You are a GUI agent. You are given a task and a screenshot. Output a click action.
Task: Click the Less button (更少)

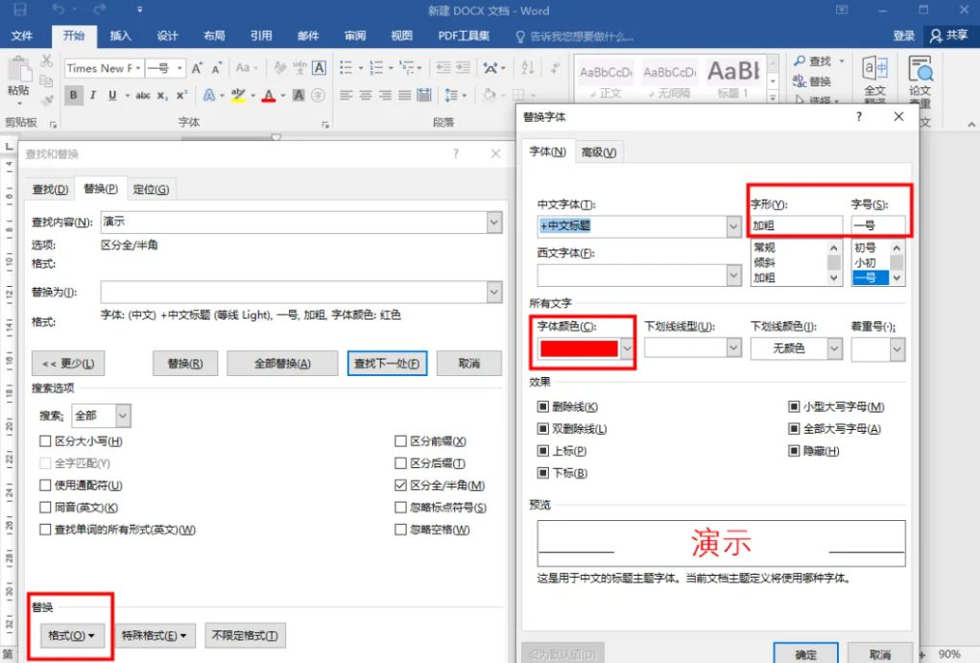(67, 363)
